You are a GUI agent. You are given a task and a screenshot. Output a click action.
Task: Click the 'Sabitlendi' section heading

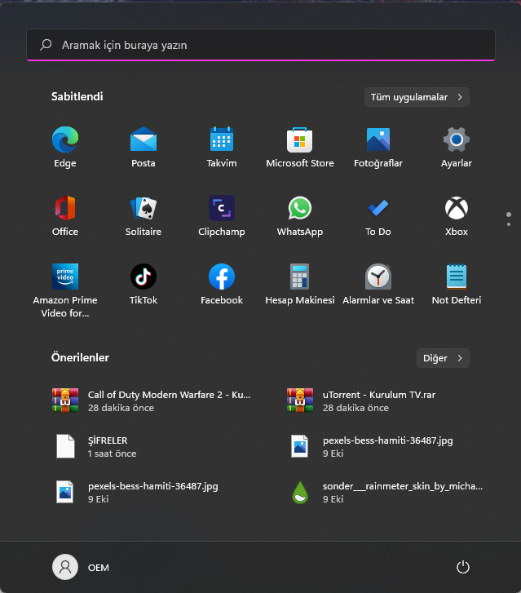tap(77, 96)
